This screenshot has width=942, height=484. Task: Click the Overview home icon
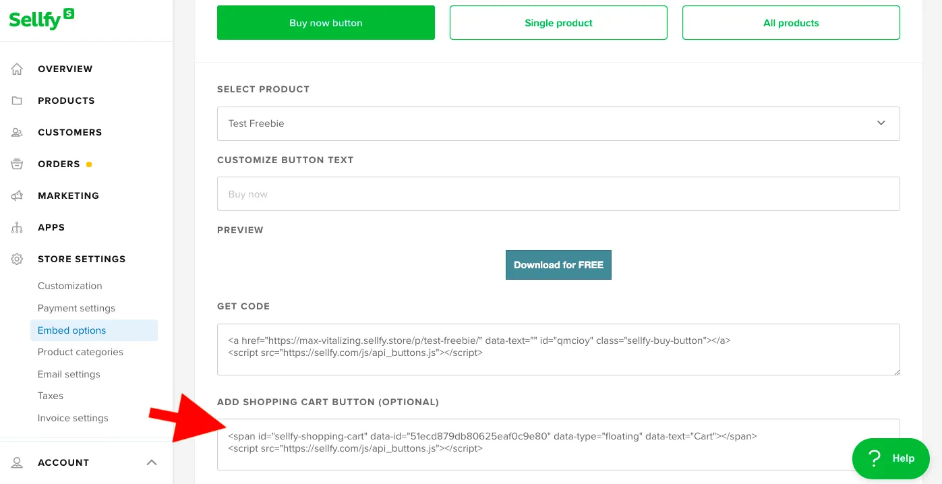17,69
